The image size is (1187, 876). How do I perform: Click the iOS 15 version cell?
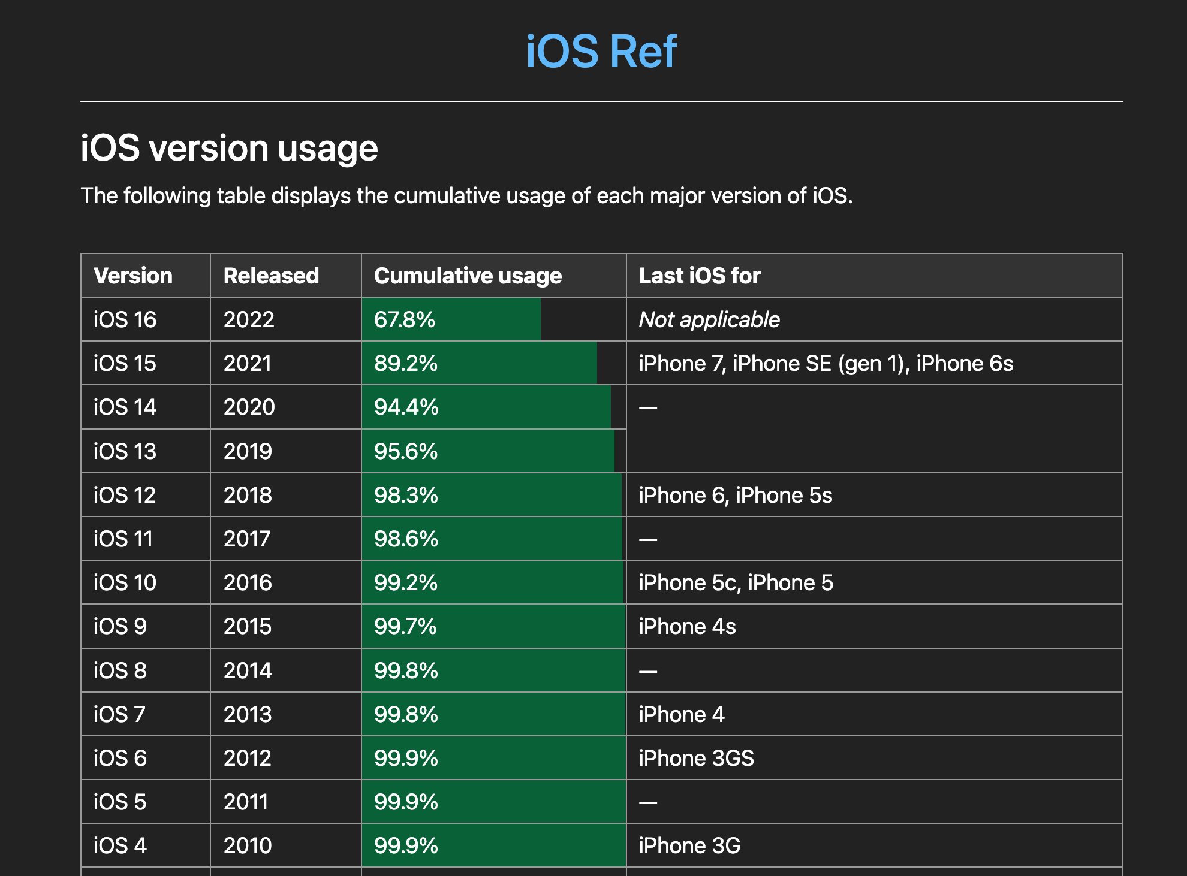146,363
